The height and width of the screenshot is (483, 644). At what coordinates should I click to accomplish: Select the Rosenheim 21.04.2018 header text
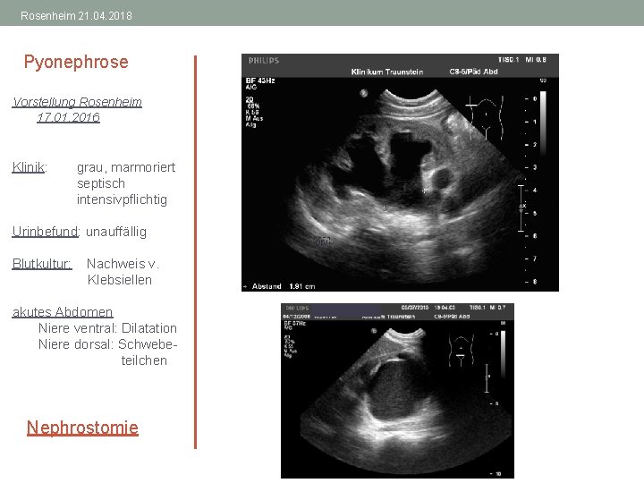76,16
